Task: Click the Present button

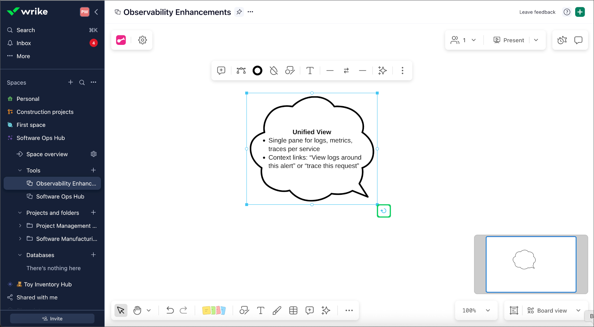Action: tap(509, 40)
